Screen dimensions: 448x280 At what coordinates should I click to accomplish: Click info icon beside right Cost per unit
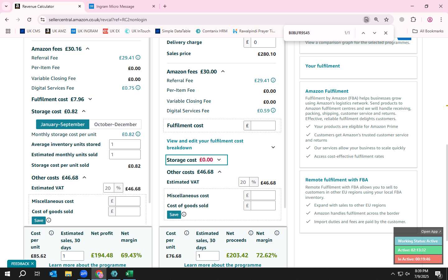click(187, 233)
